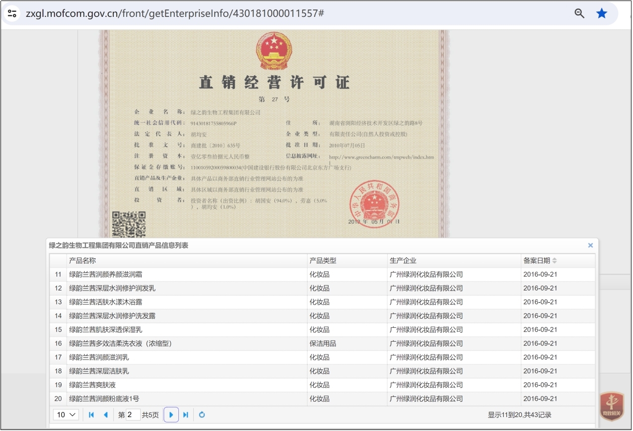Image resolution: width=633 pixels, height=431 pixels.
Task: Select row 绿韵兰茜润颜粉底液1号
Action: coord(322,399)
